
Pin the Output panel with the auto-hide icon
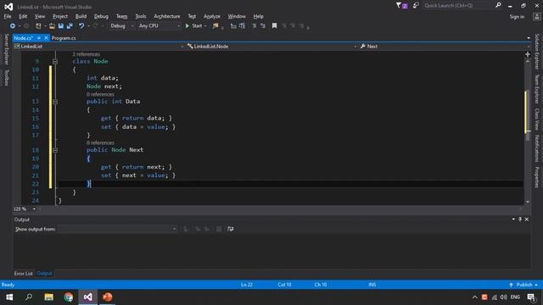(x=520, y=219)
